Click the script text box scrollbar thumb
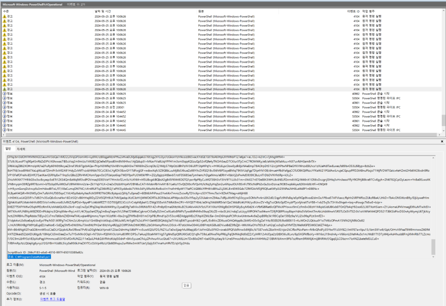 (x=433, y=247)
